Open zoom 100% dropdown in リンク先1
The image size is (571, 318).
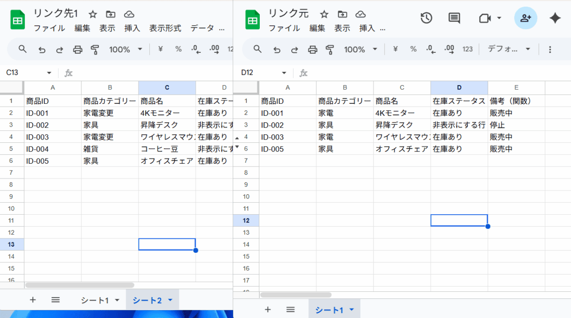tap(126, 49)
